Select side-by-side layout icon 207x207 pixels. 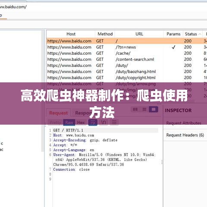135,110
